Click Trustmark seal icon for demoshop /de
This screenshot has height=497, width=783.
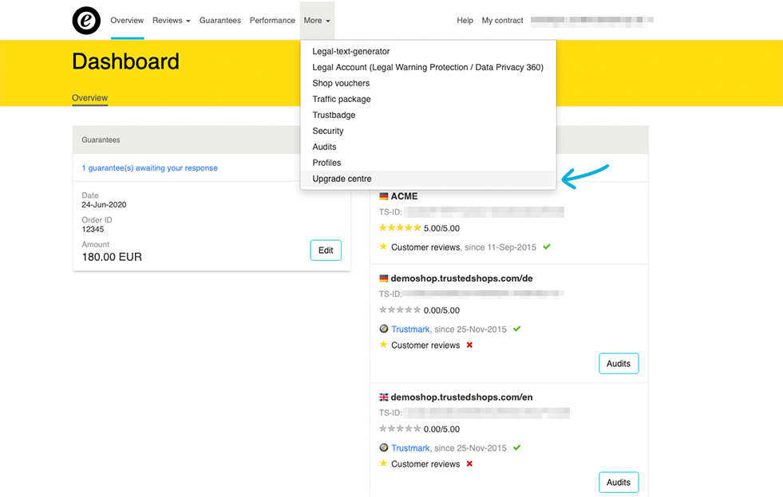tap(383, 329)
